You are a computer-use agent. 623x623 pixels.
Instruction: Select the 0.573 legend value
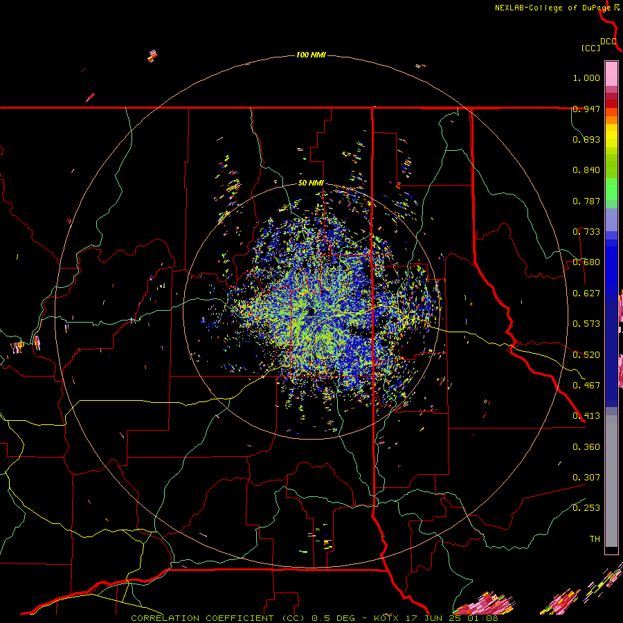coord(586,324)
